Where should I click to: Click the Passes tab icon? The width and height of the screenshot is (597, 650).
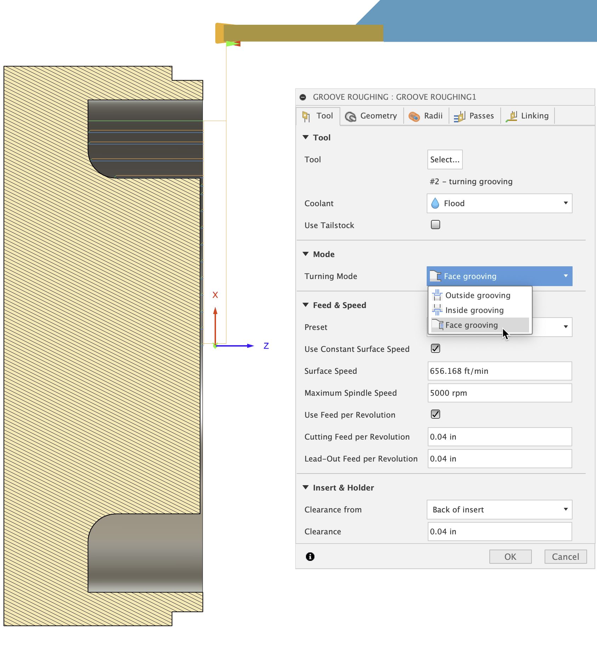pyautogui.click(x=459, y=116)
